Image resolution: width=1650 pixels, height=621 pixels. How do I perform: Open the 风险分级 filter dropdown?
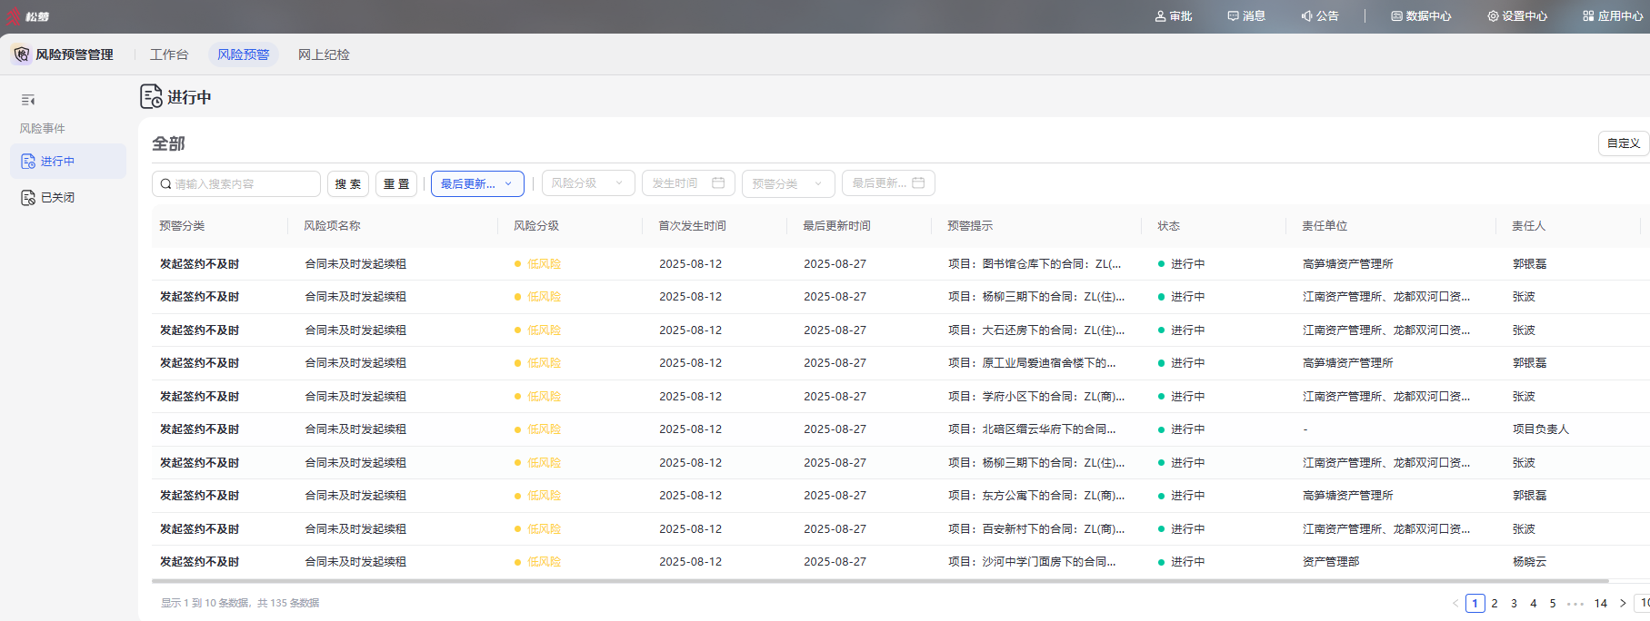tap(588, 183)
